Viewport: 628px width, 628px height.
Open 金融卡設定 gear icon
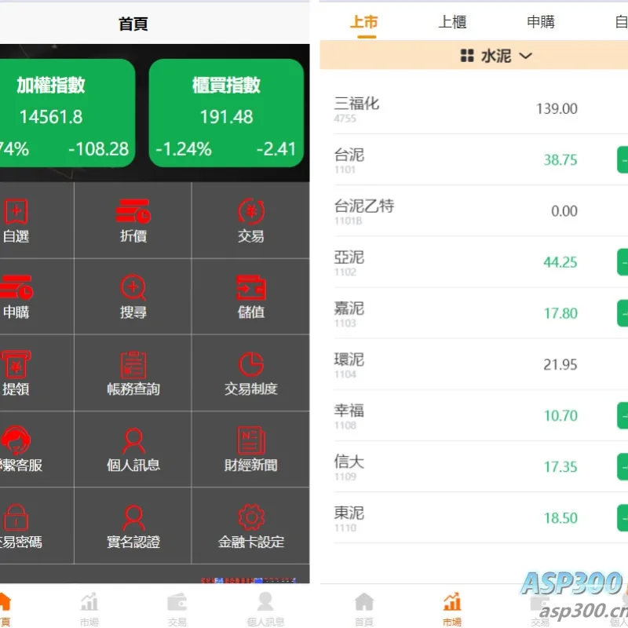click(x=250, y=517)
